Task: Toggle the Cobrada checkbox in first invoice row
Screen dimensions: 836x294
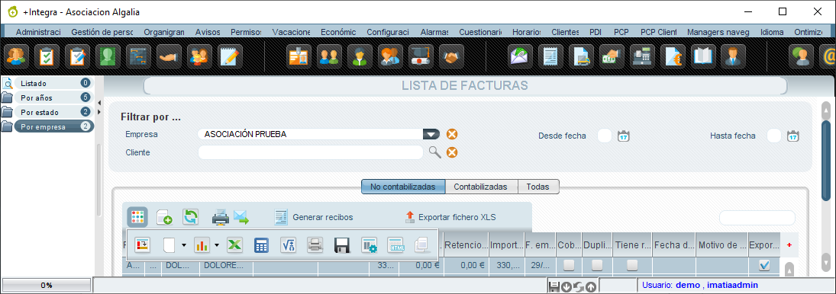Action: click(x=570, y=265)
